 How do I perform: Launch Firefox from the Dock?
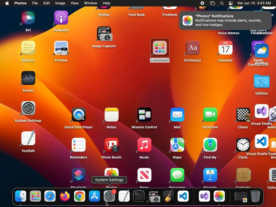click(x=65, y=196)
